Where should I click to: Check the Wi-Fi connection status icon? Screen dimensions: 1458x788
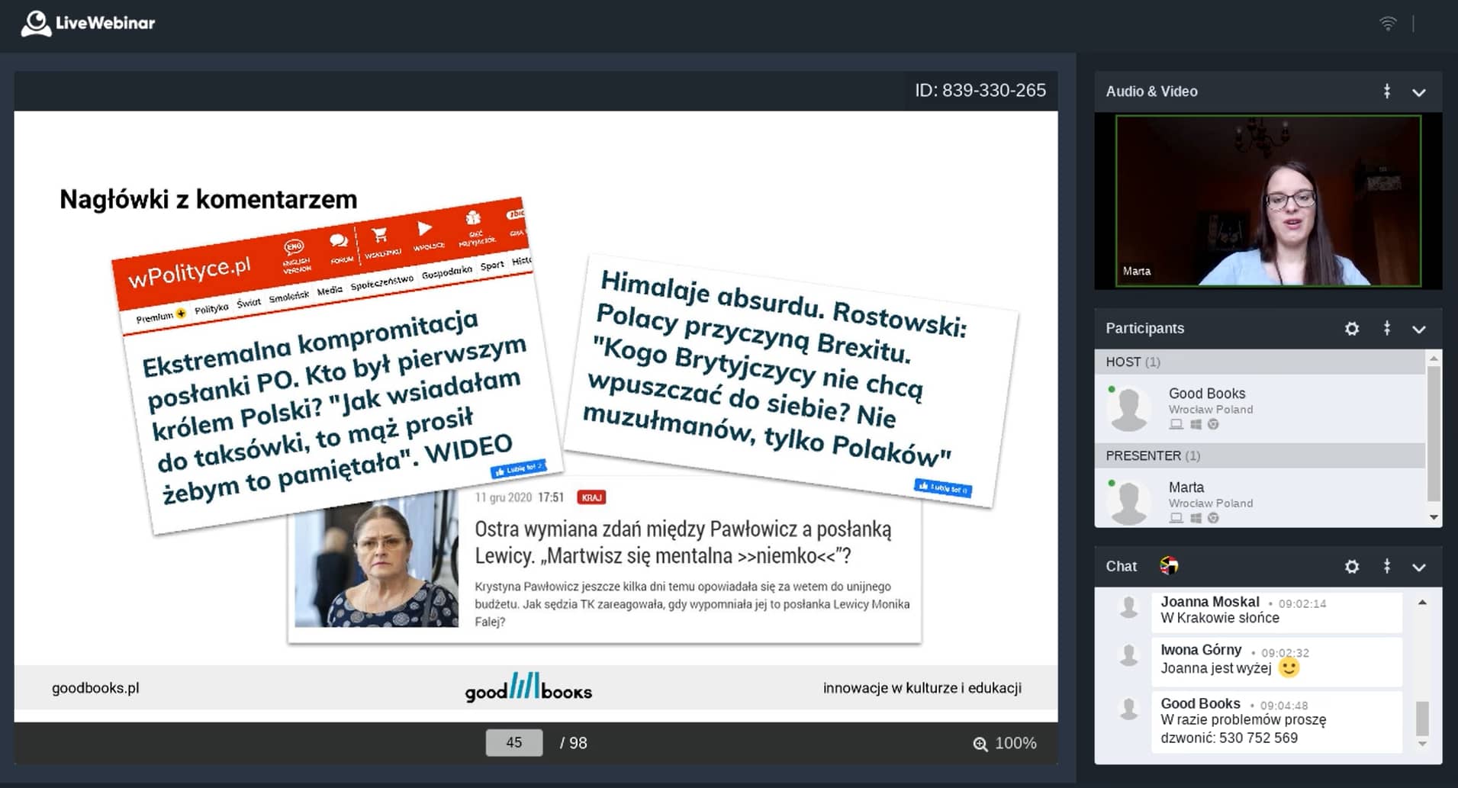1388,23
